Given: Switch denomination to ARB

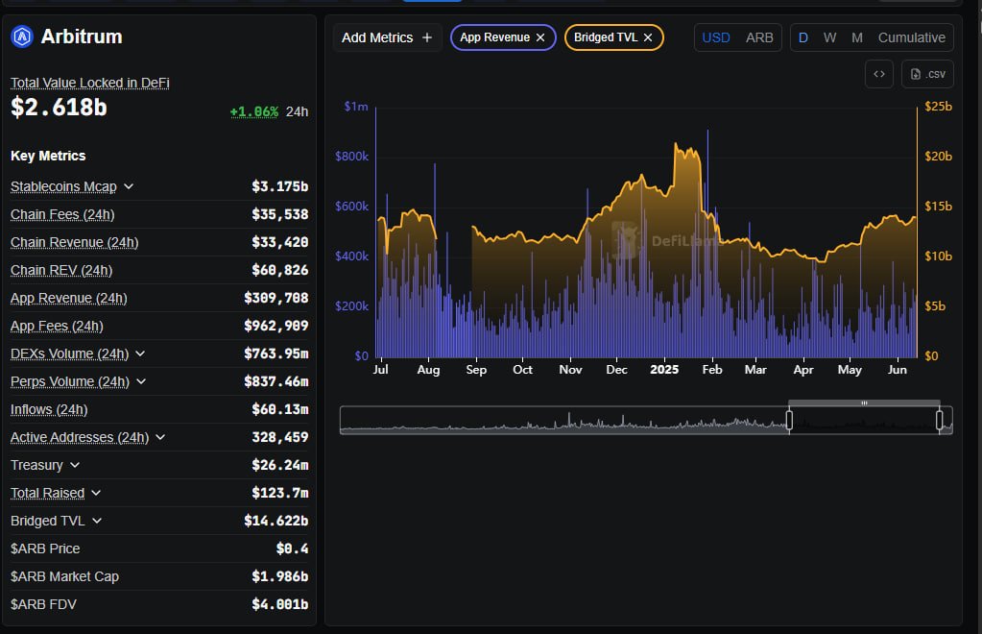Looking at the screenshot, I should point(759,37).
